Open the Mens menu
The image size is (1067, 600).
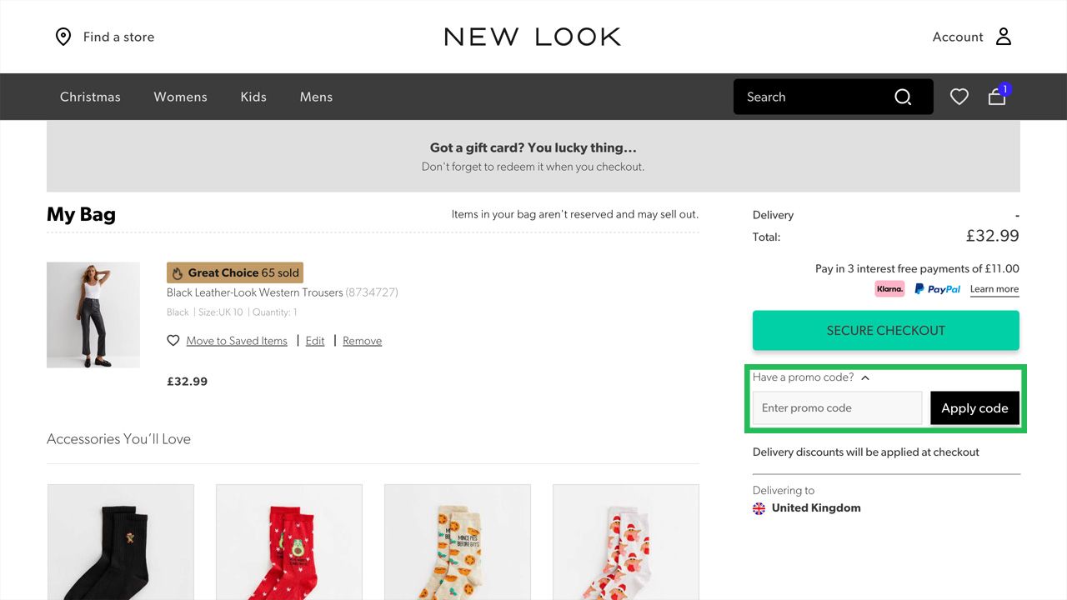coord(316,97)
